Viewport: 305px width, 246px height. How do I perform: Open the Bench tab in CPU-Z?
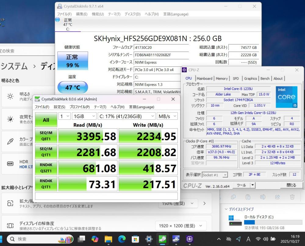(x=265, y=79)
